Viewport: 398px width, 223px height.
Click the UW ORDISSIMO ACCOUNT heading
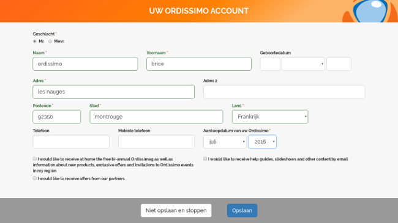(199, 11)
